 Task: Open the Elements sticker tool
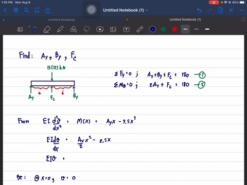point(100,29)
